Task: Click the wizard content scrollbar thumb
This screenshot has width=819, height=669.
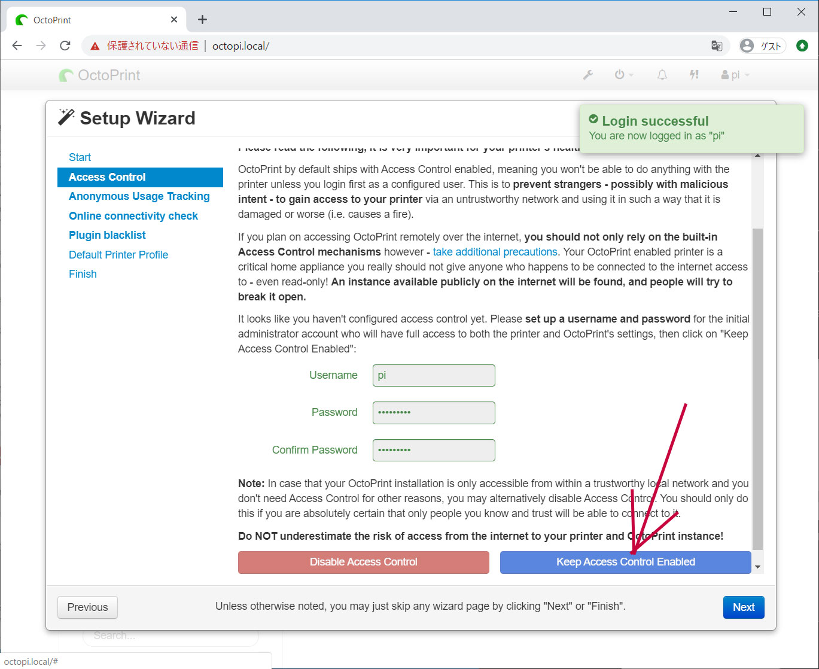Action: [x=757, y=389]
